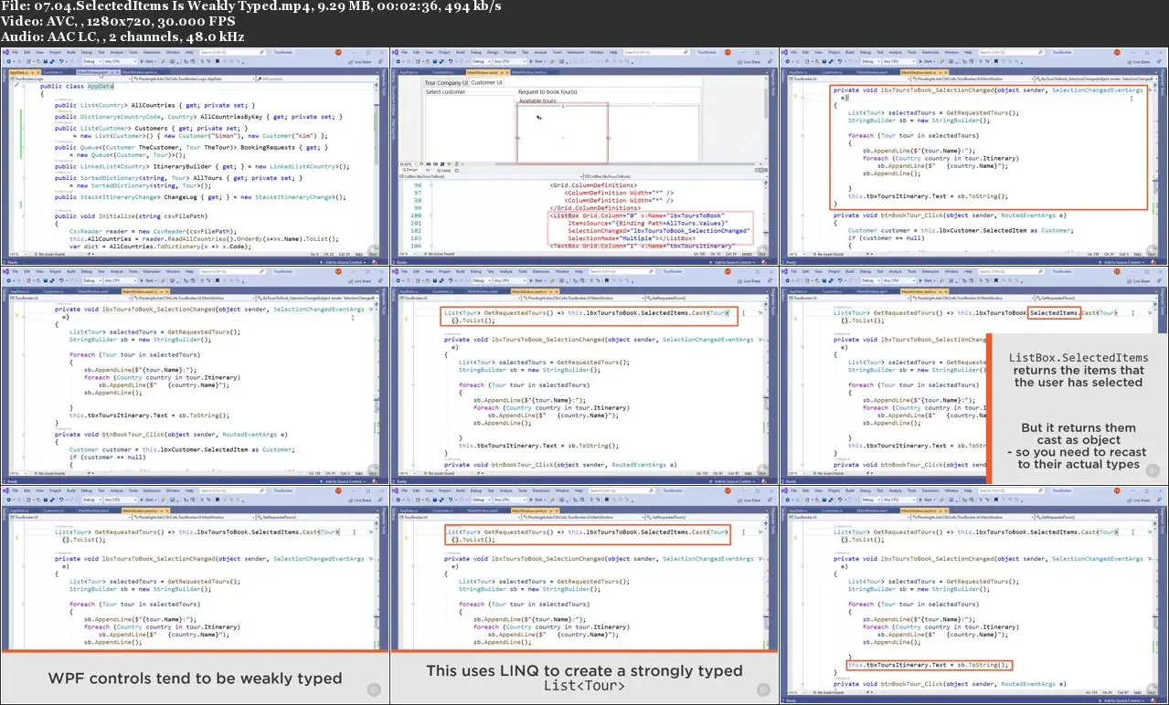Click 'AppData' class name in code

coord(101,86)
